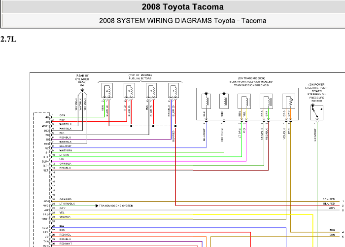Click the 'VIO' wire label at pin 11
This screenshot has width=345, height=247.
(62, 159)
